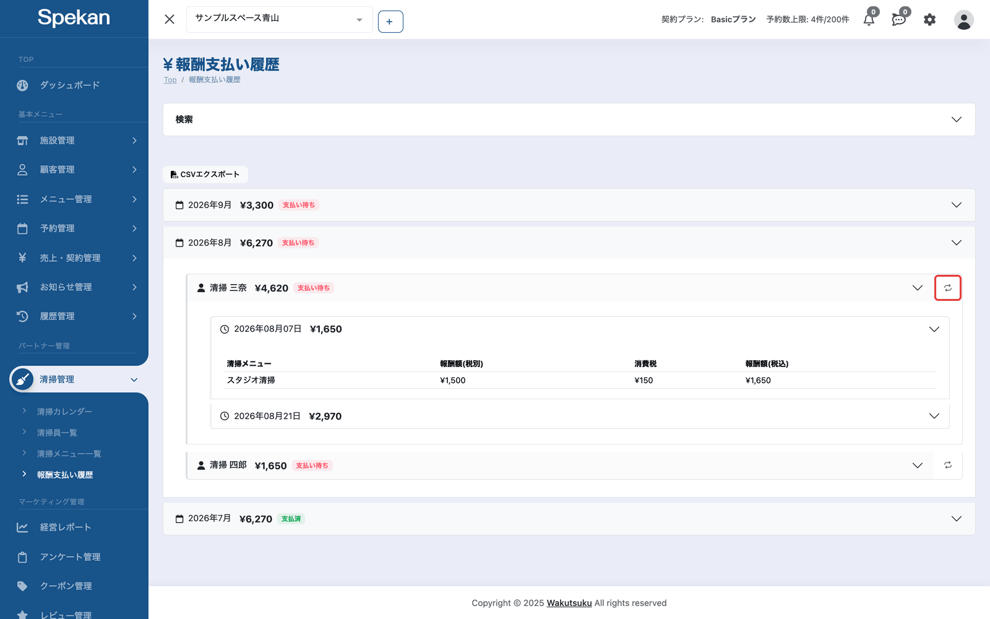
Task: Select 報酬支払い履歴 in the sidebar
Action: pyautogui.click(x=65, y=475)
